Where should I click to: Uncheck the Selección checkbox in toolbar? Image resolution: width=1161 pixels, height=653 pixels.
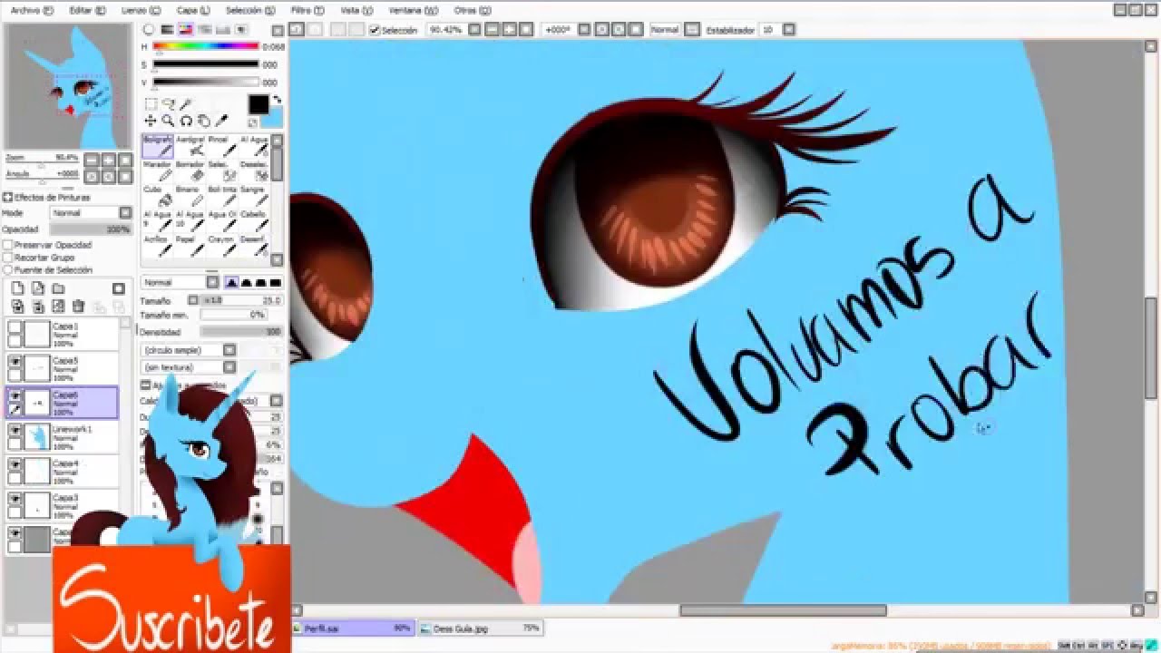(375, 30)
